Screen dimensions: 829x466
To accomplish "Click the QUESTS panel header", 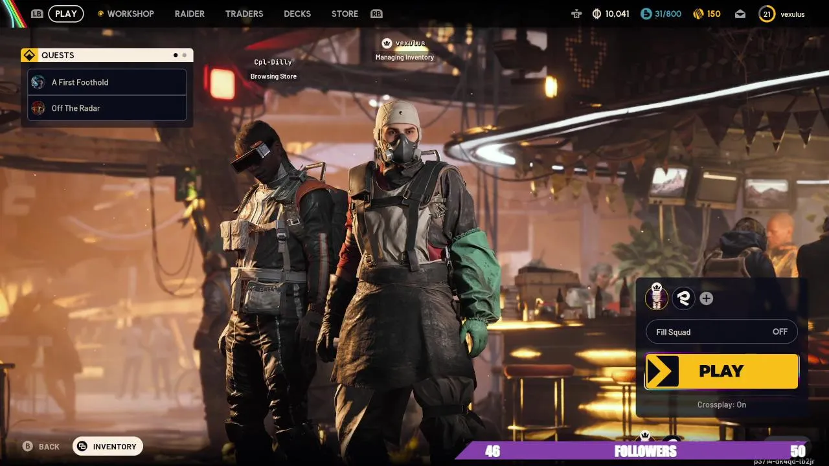I will pyautogui.click(x=107, y=55).
